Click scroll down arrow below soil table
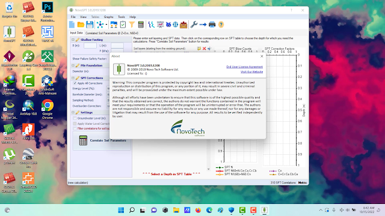 pyautogui.click(x=209, y=169)
